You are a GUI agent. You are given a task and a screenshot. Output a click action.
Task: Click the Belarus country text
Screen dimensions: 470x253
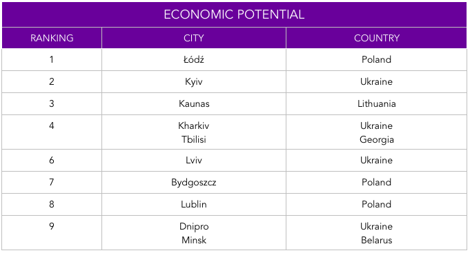376,240
